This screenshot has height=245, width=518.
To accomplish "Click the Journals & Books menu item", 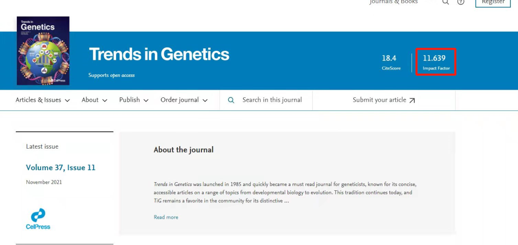I will [393, 2].
